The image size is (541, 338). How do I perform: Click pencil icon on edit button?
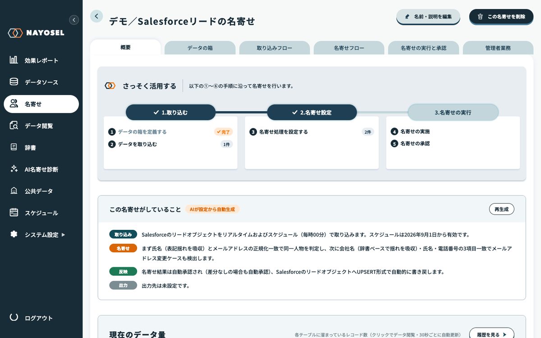(x=408, y=17)
